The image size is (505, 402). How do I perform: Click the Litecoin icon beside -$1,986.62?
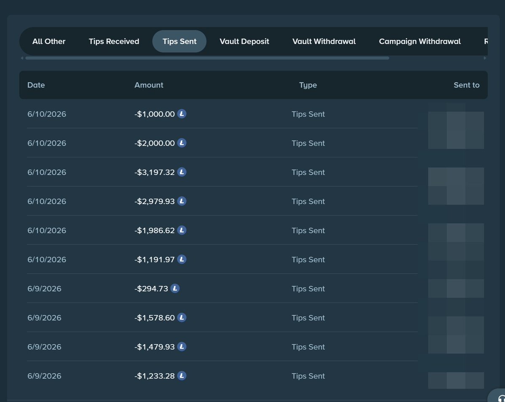click(x=182, y=230)
